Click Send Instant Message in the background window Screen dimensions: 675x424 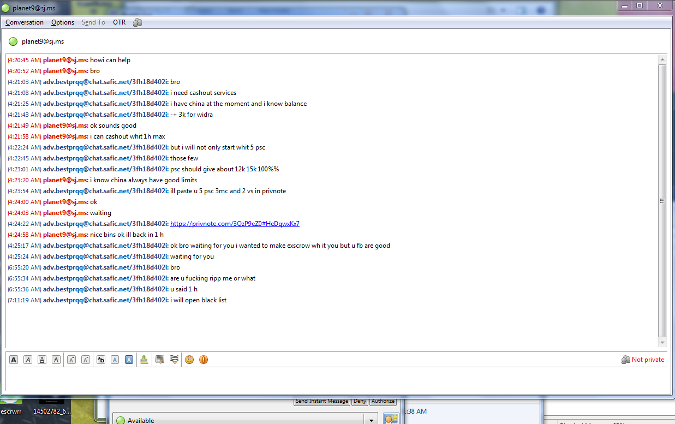click(322, 401)
